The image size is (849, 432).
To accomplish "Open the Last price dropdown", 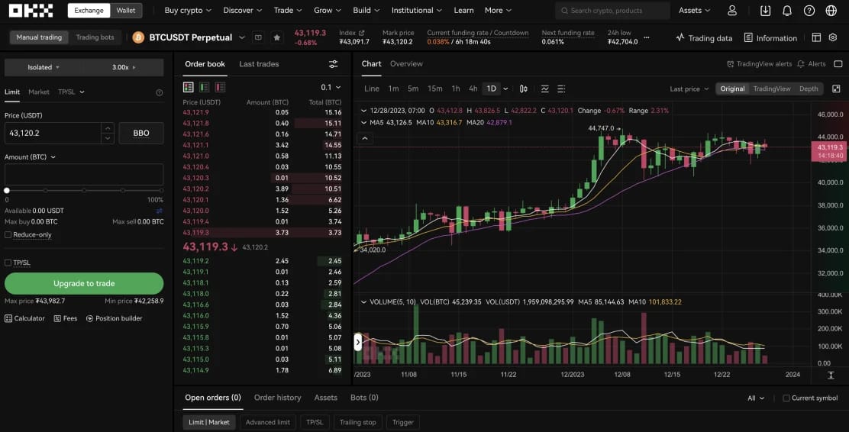I will point(689,89).
